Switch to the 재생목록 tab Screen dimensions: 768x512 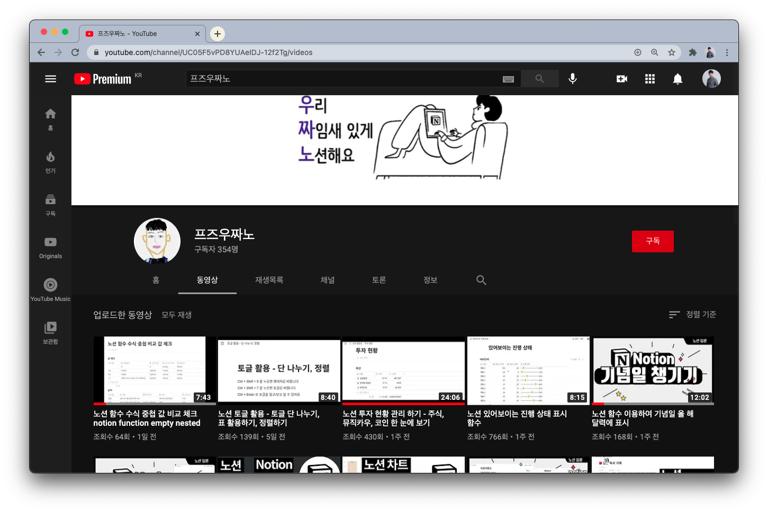(x=269, y=280)
